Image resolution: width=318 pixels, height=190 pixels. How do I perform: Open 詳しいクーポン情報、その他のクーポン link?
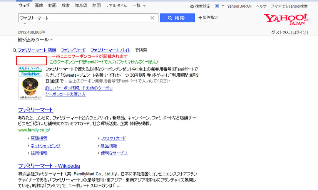click(79, 88)
